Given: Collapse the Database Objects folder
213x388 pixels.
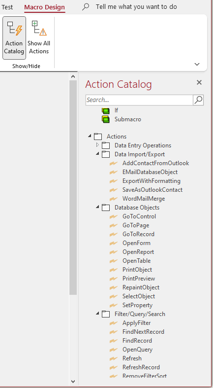Looking at the screenshot, I should (97, 207).
